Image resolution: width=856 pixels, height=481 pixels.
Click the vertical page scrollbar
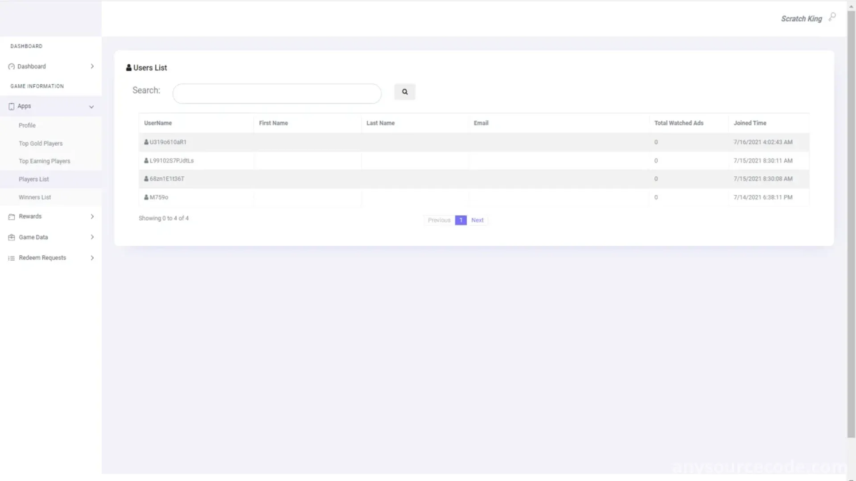coord(851,223)
